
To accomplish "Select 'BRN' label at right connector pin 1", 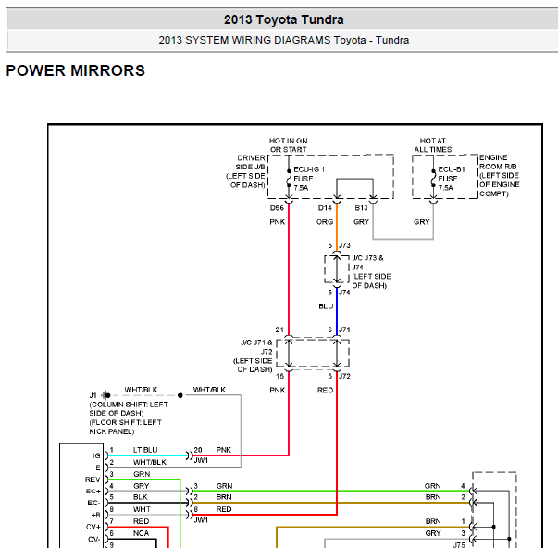I will (x=433, y=521).
